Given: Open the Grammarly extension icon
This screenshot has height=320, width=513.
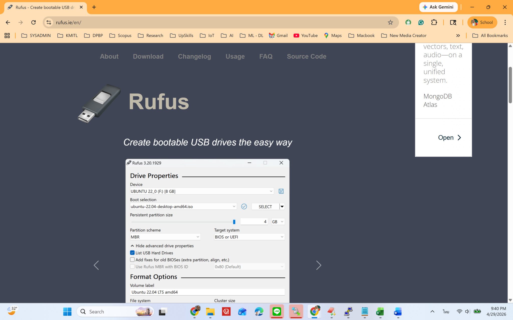Looking at the screenshot, I should 421,22.
